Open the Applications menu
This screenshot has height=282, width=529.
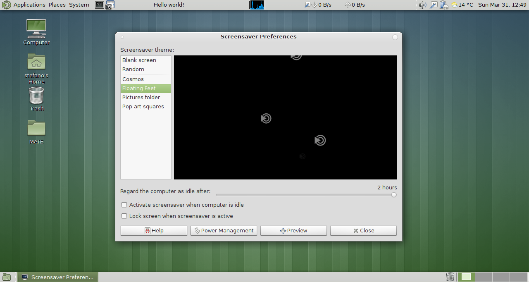[x=29, y=5]
